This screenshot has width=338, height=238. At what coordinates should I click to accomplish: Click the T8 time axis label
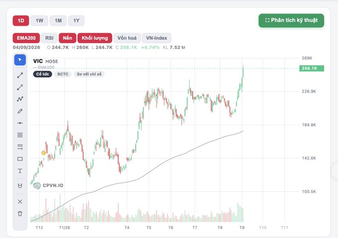[220, 228]
